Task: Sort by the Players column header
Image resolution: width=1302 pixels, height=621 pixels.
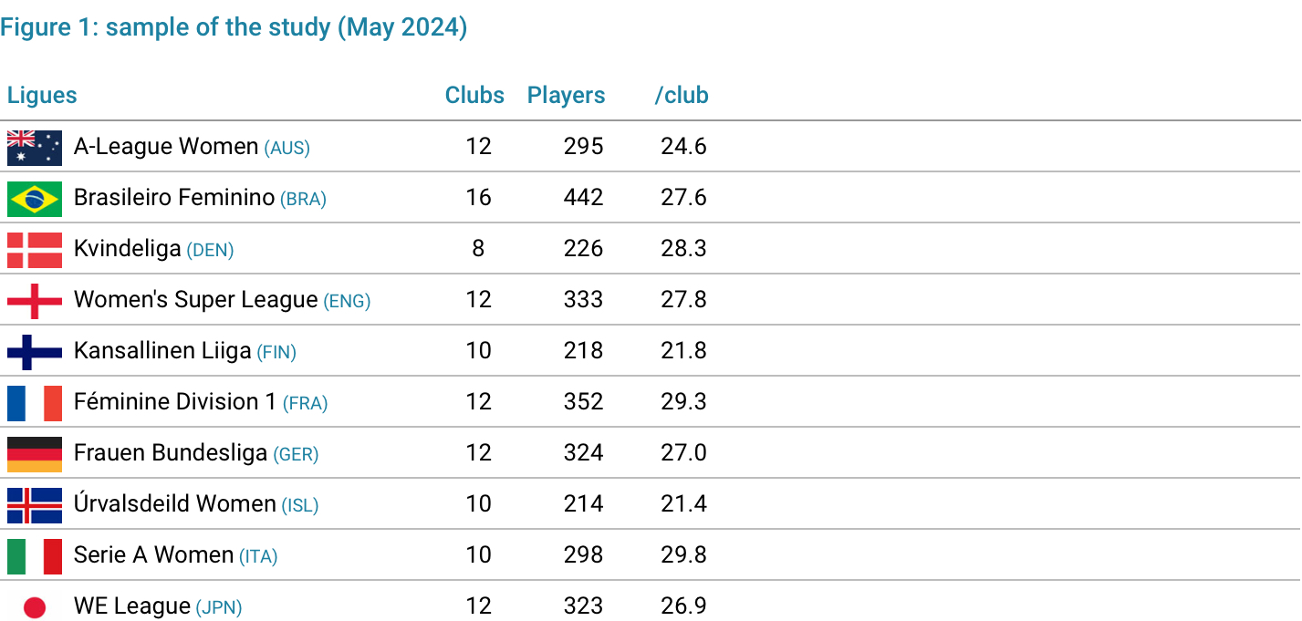Action: pyautogui.click(x=567, y=96)
